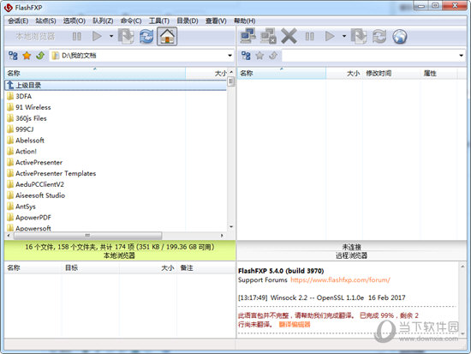Sort local list by 大小 column
Viewport: 471px width, 354px height.
pyautogui.click(x=206, y=74)
